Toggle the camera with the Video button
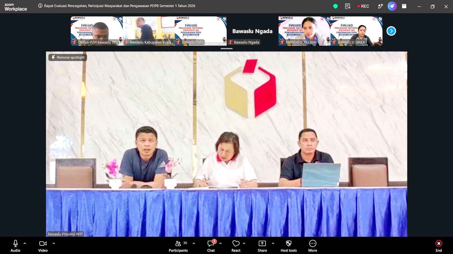This screenshot has height=254, width=453. click(x=43, y=246)
